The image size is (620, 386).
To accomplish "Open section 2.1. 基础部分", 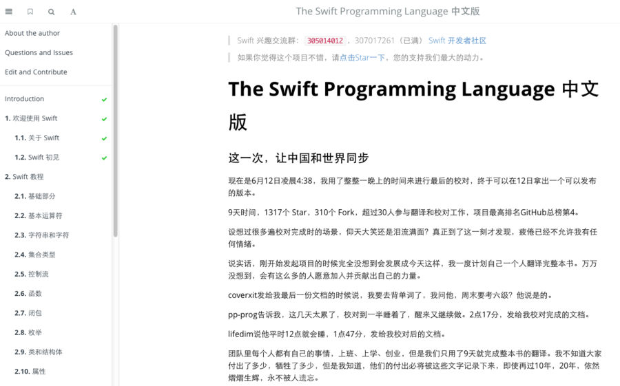I will click(x=35, y=196).
